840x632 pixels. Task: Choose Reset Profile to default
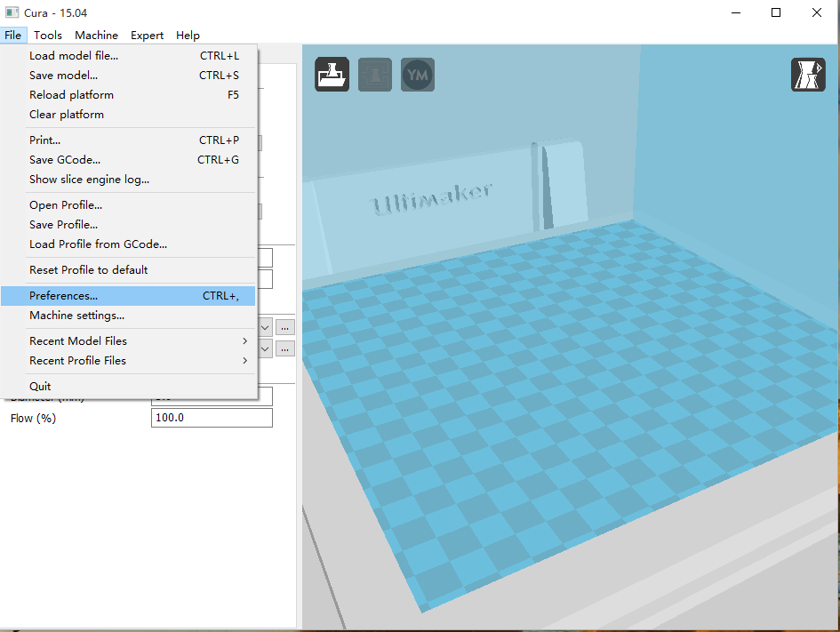point(128,270)
